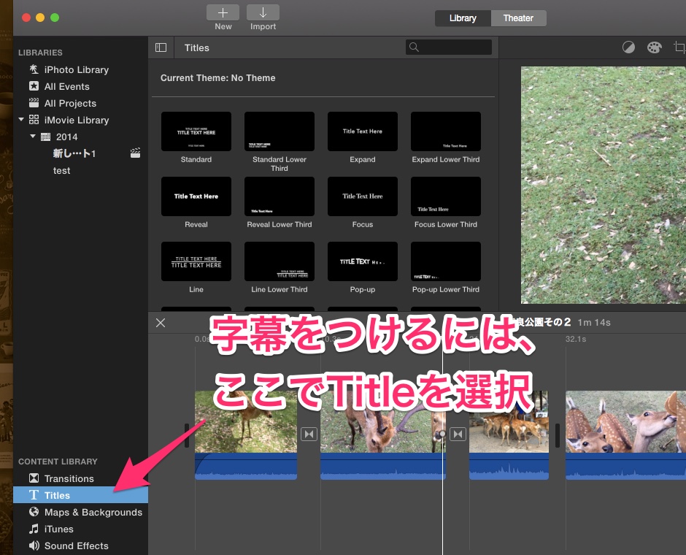The image size is (686, 555).
Task: Click the New project button
Action: (x=223, y=13)
